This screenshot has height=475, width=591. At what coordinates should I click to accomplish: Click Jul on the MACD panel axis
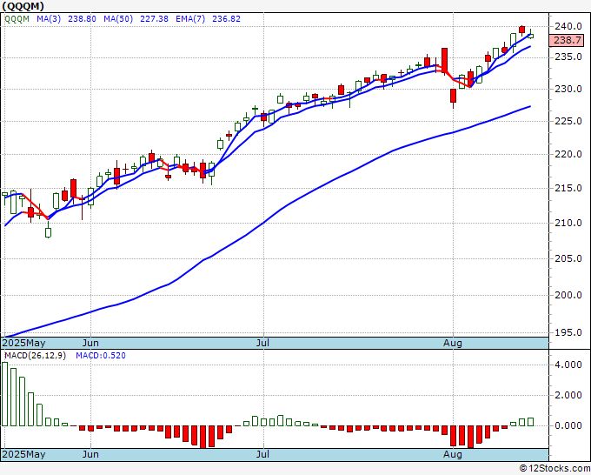coord(262,454)
